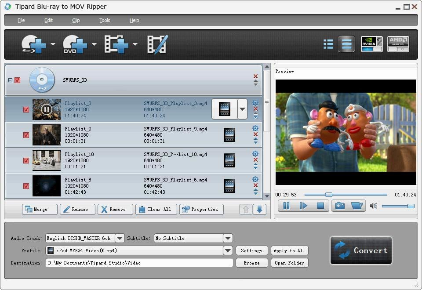Click the Browse button

pos(251,263)
